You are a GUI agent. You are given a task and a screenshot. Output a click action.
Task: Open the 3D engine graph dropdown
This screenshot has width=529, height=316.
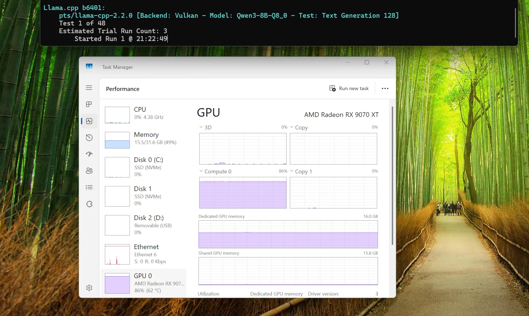pyautogui.click(x=201, y=127)
